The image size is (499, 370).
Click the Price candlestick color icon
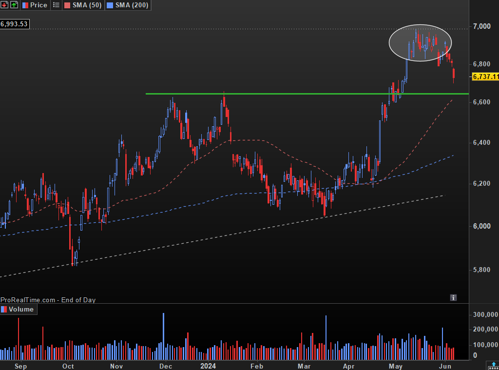(x=25, y=5)
